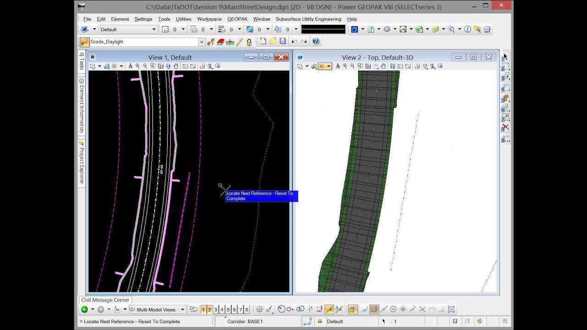Expand the active level Default dropdown
This screenshot has width=587, height=330.
(154, 29)
